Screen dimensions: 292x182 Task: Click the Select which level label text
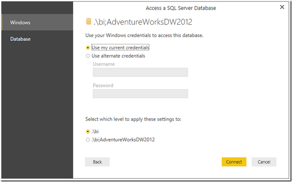133,119
